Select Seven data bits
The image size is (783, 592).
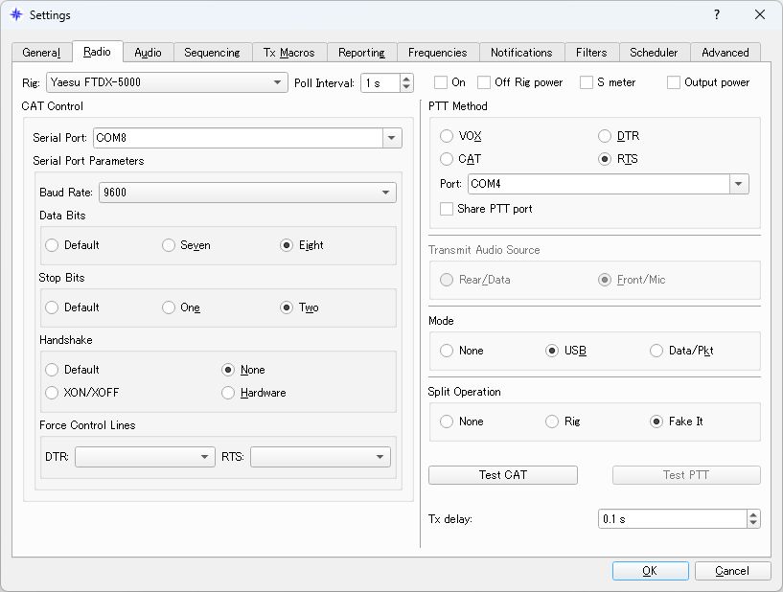(169, 245)
